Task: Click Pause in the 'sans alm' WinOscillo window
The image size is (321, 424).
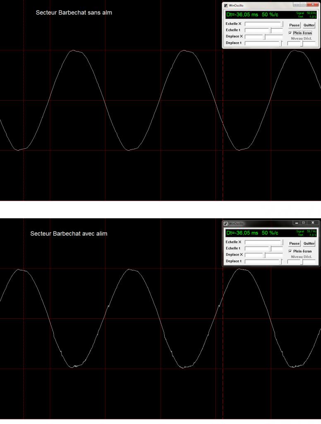Action: [294, 25]
